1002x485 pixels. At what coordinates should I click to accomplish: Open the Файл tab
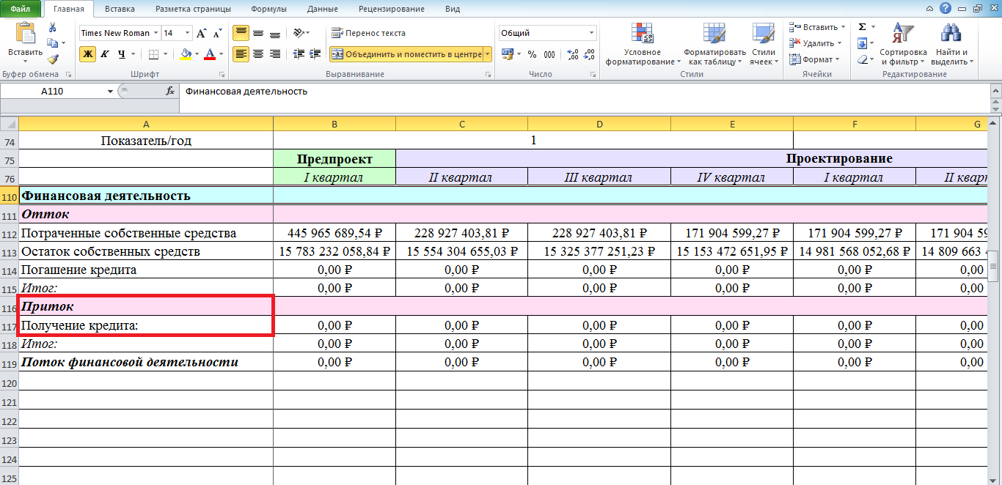click(21, 9)
